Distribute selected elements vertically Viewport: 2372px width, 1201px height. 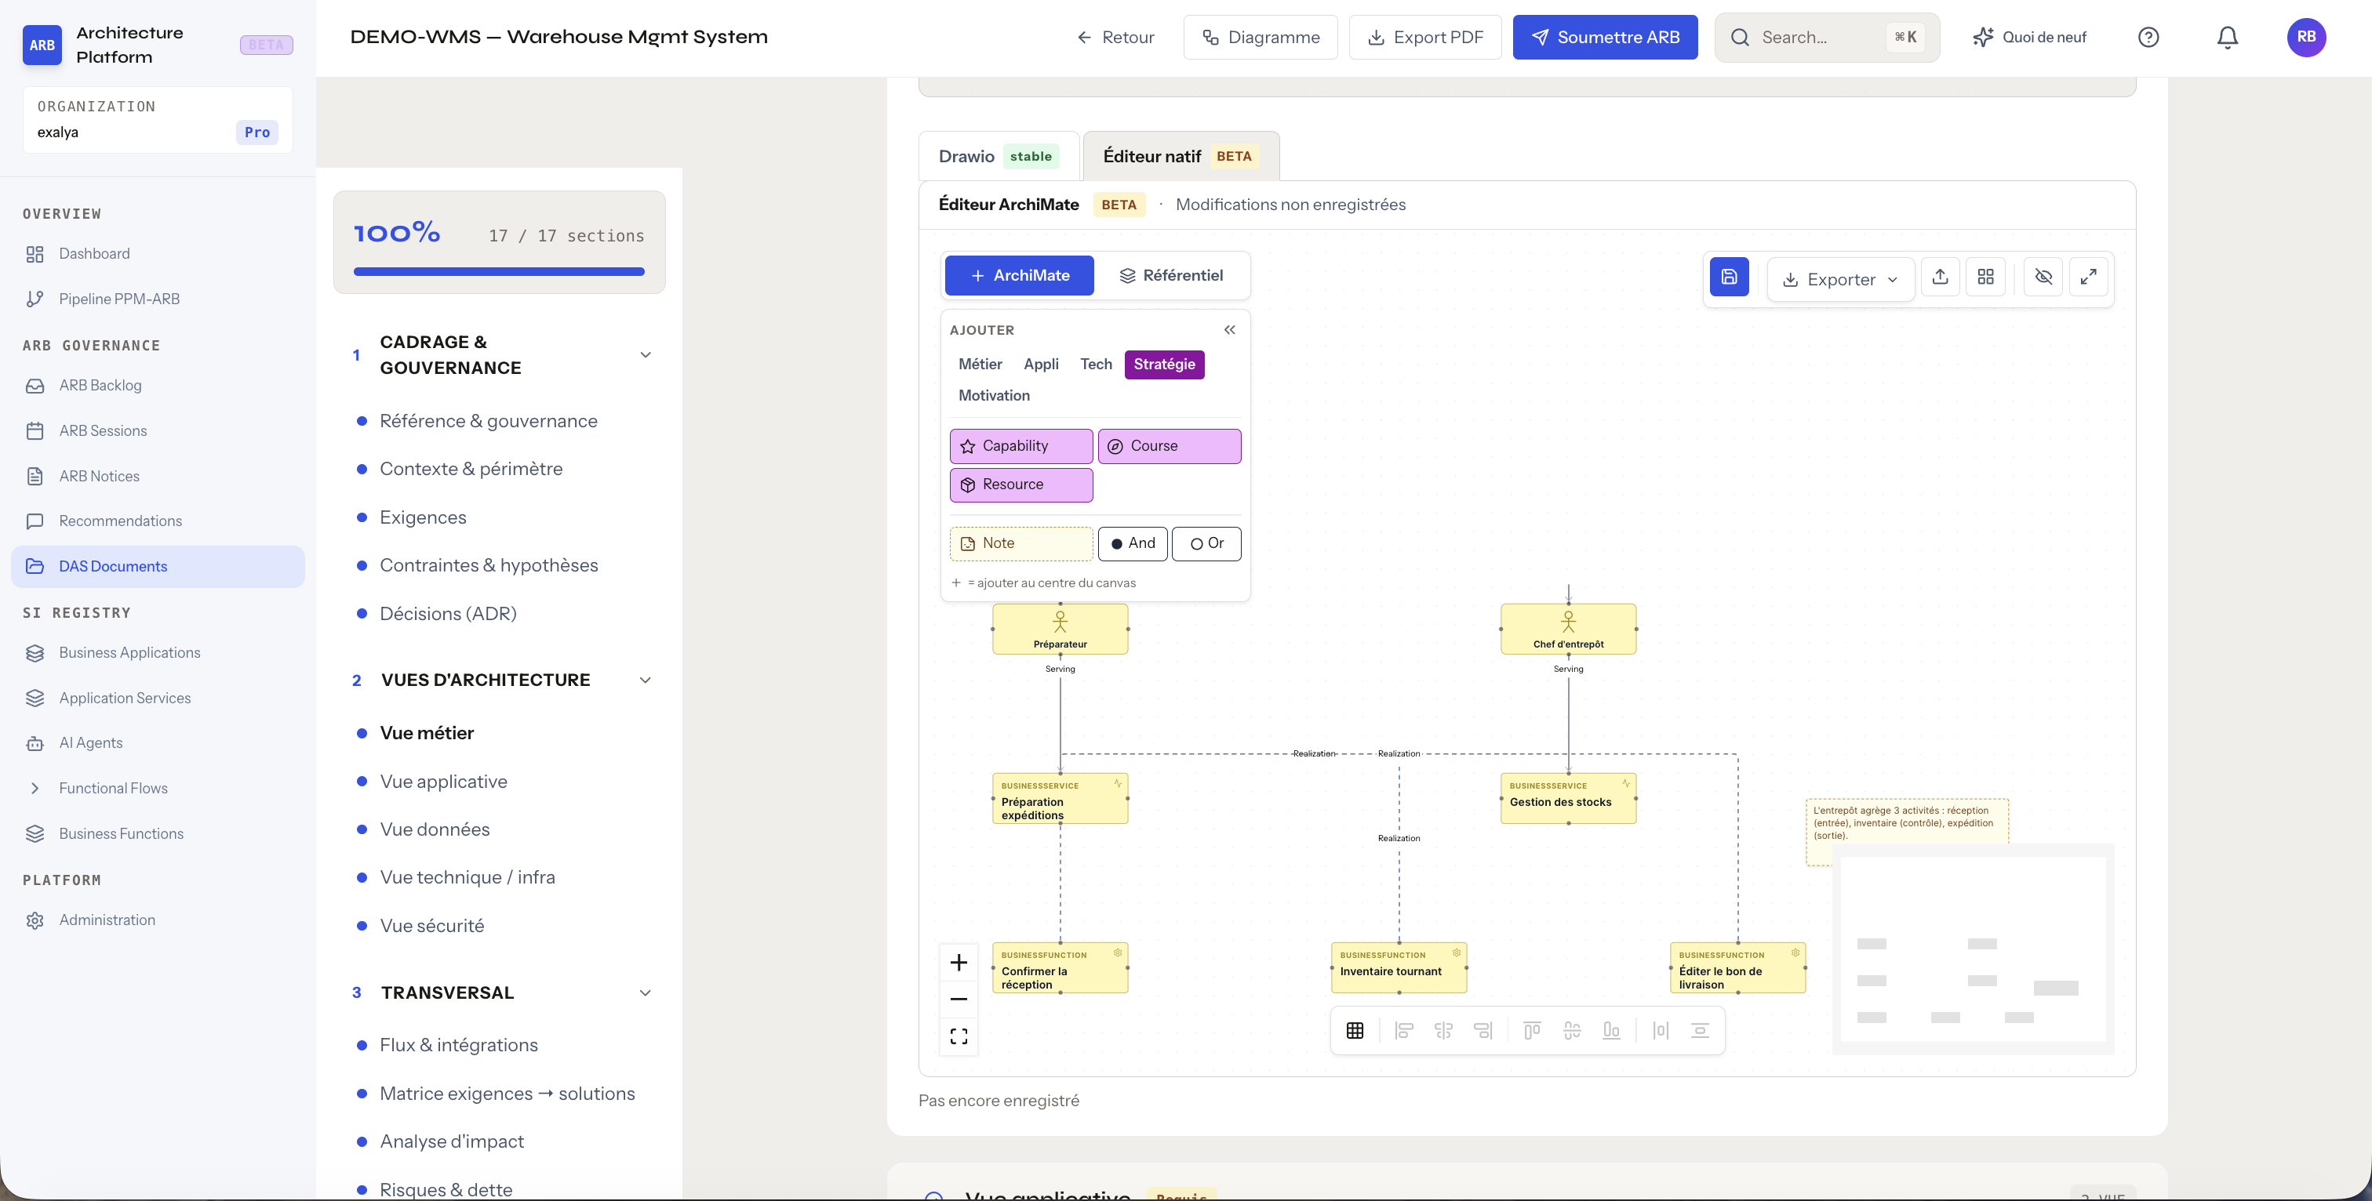1700,1031
